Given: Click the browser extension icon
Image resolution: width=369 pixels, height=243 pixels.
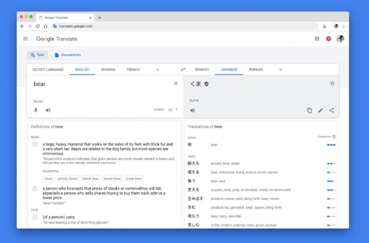Looking at the screenshot, I should 324,26.
